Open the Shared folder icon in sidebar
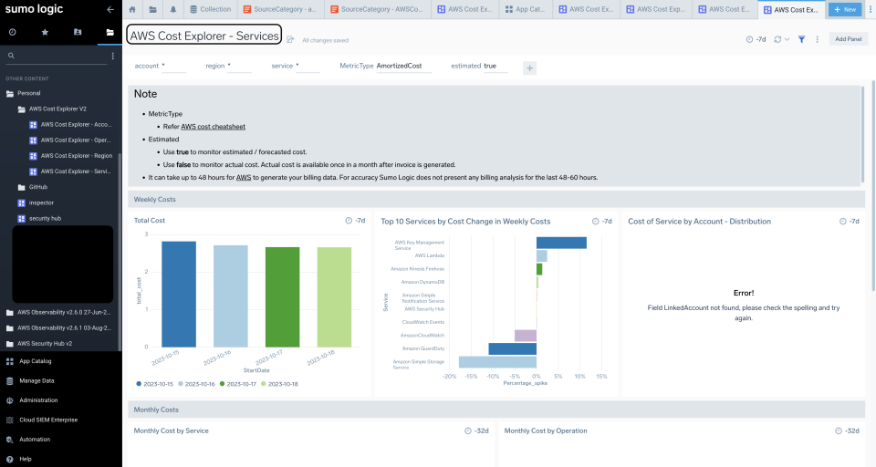The image size is (876, 467). point(78,33)
